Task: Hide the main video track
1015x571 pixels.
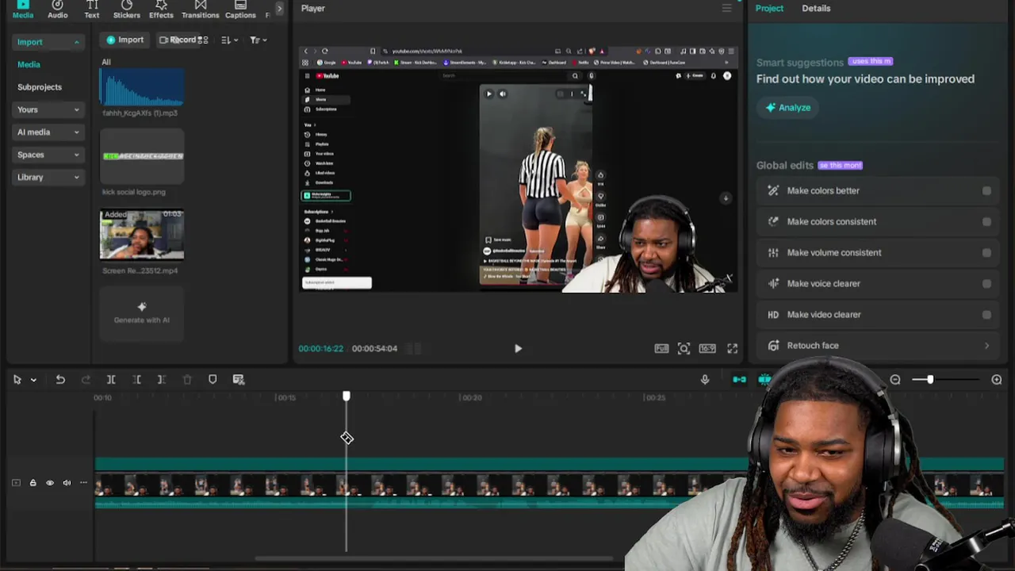Action: pos(50,482)
